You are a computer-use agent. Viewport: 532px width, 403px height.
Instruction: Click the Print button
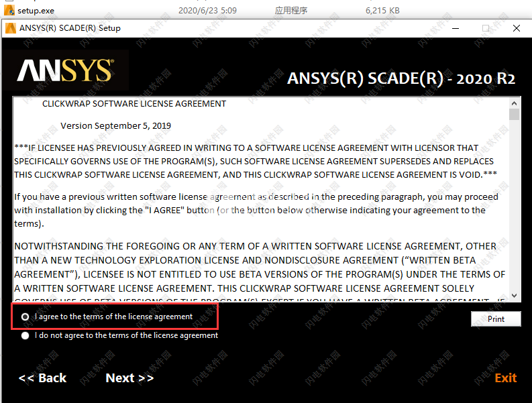pos(496,319)
